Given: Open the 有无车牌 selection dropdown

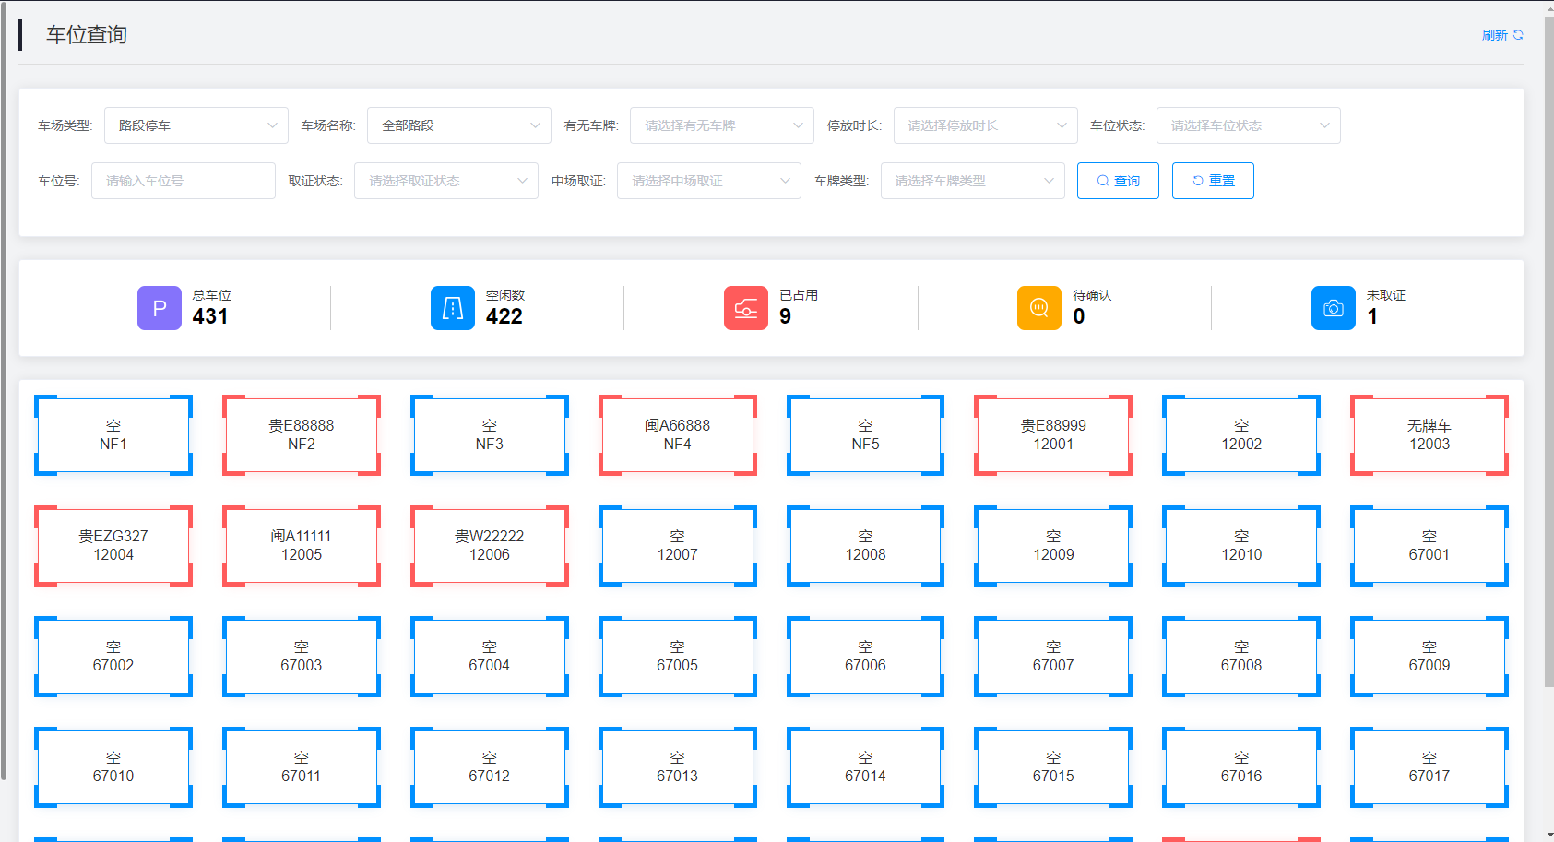Looking at the screenshot, I should [x=721, y=125].
